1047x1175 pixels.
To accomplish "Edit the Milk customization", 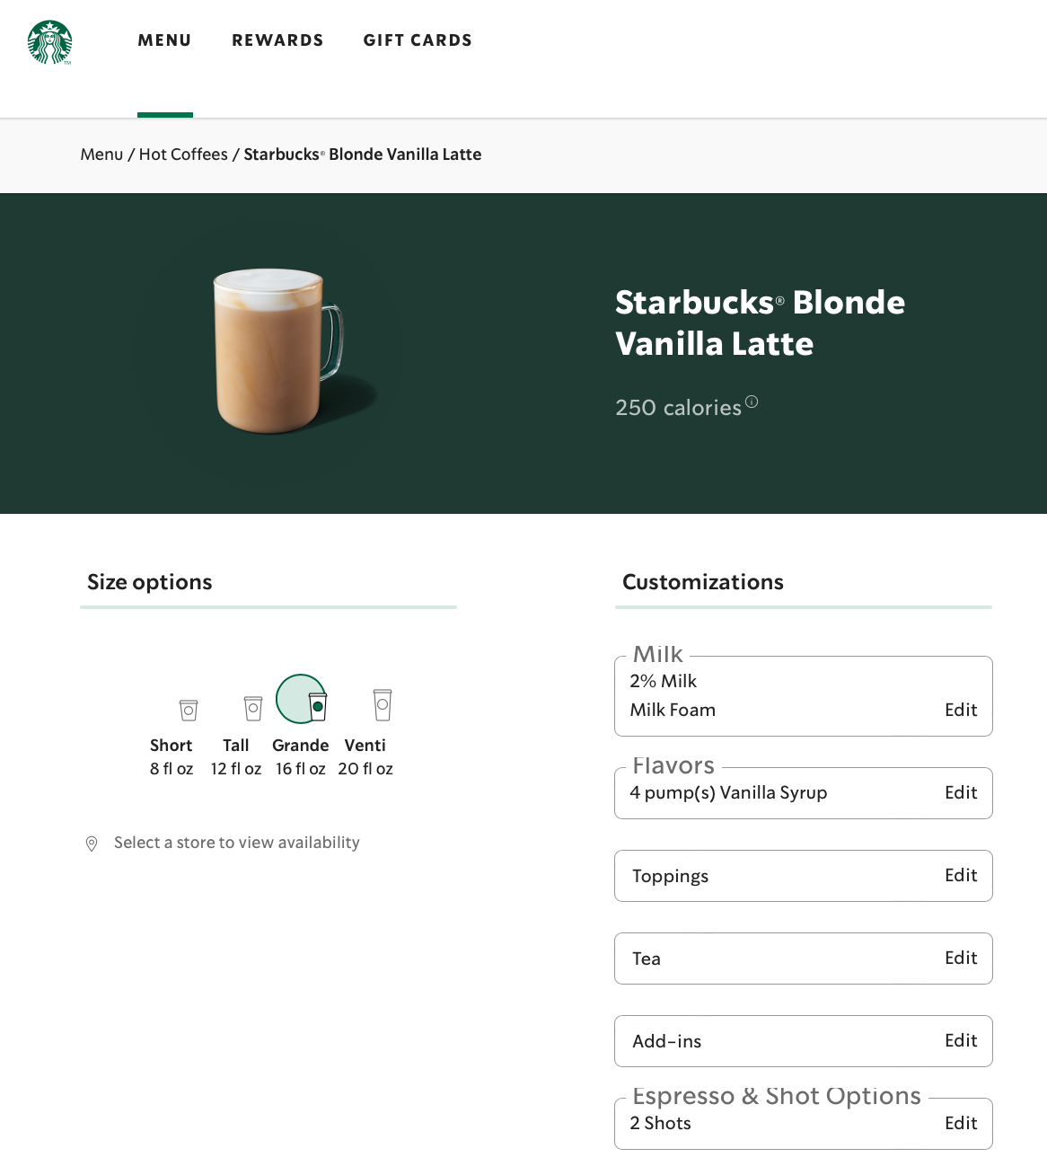I will pyautogui.click(x=960, y=710).
